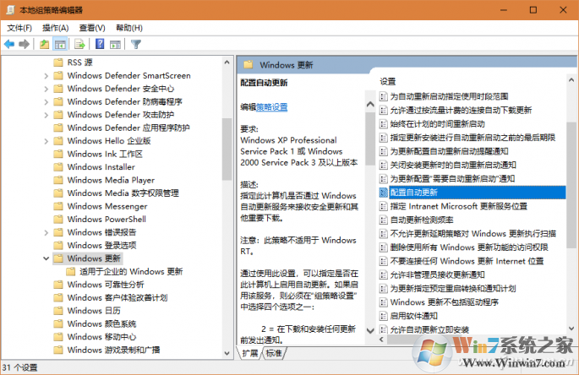579x375 pixels.
Task: Click the policy icon of 始终在计划的时间重新启动
Action: coord(383,124)
